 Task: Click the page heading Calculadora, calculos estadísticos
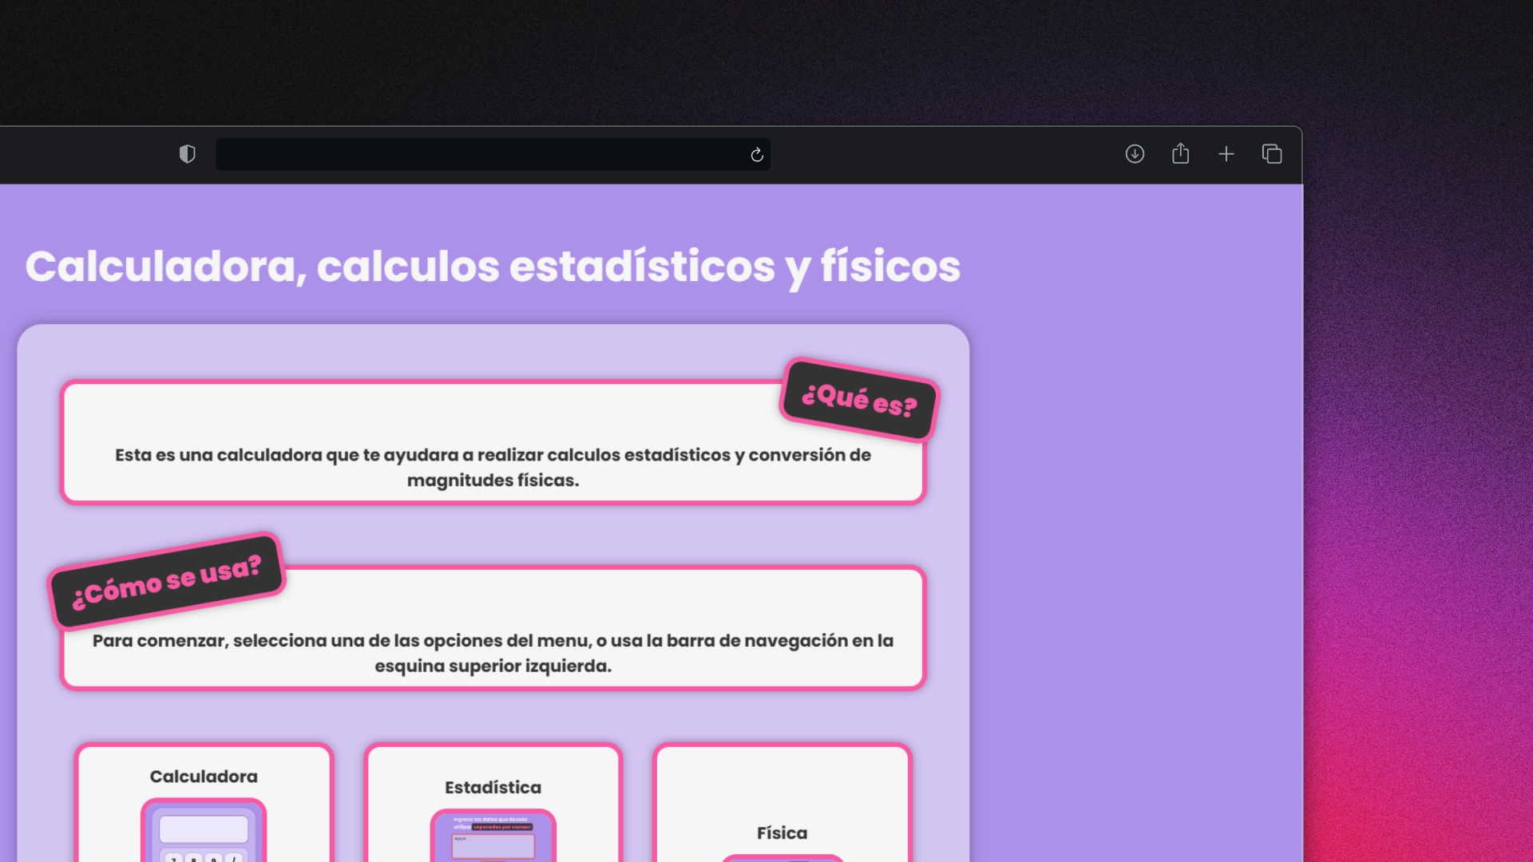coord(493,267)
